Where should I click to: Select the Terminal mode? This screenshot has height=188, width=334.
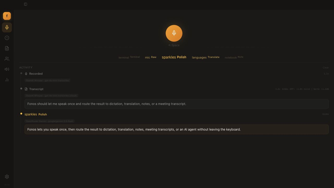pos(129,57)
